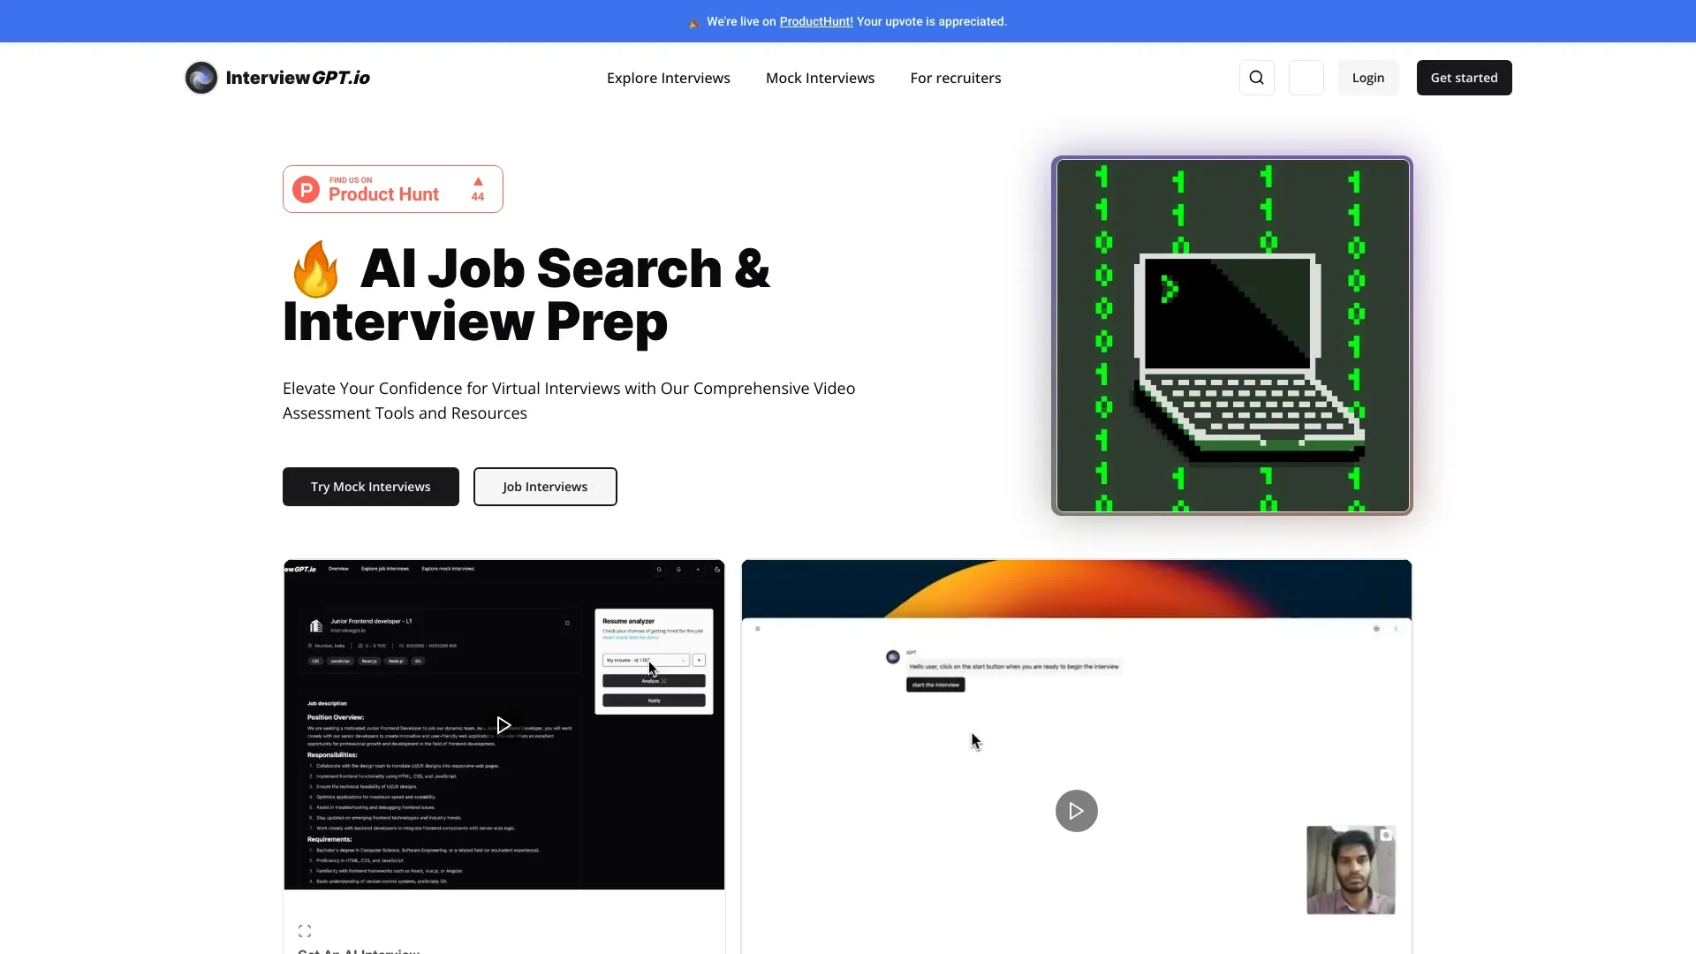
Task: Click the play button on right video
Action: [x=1076, y=811]
